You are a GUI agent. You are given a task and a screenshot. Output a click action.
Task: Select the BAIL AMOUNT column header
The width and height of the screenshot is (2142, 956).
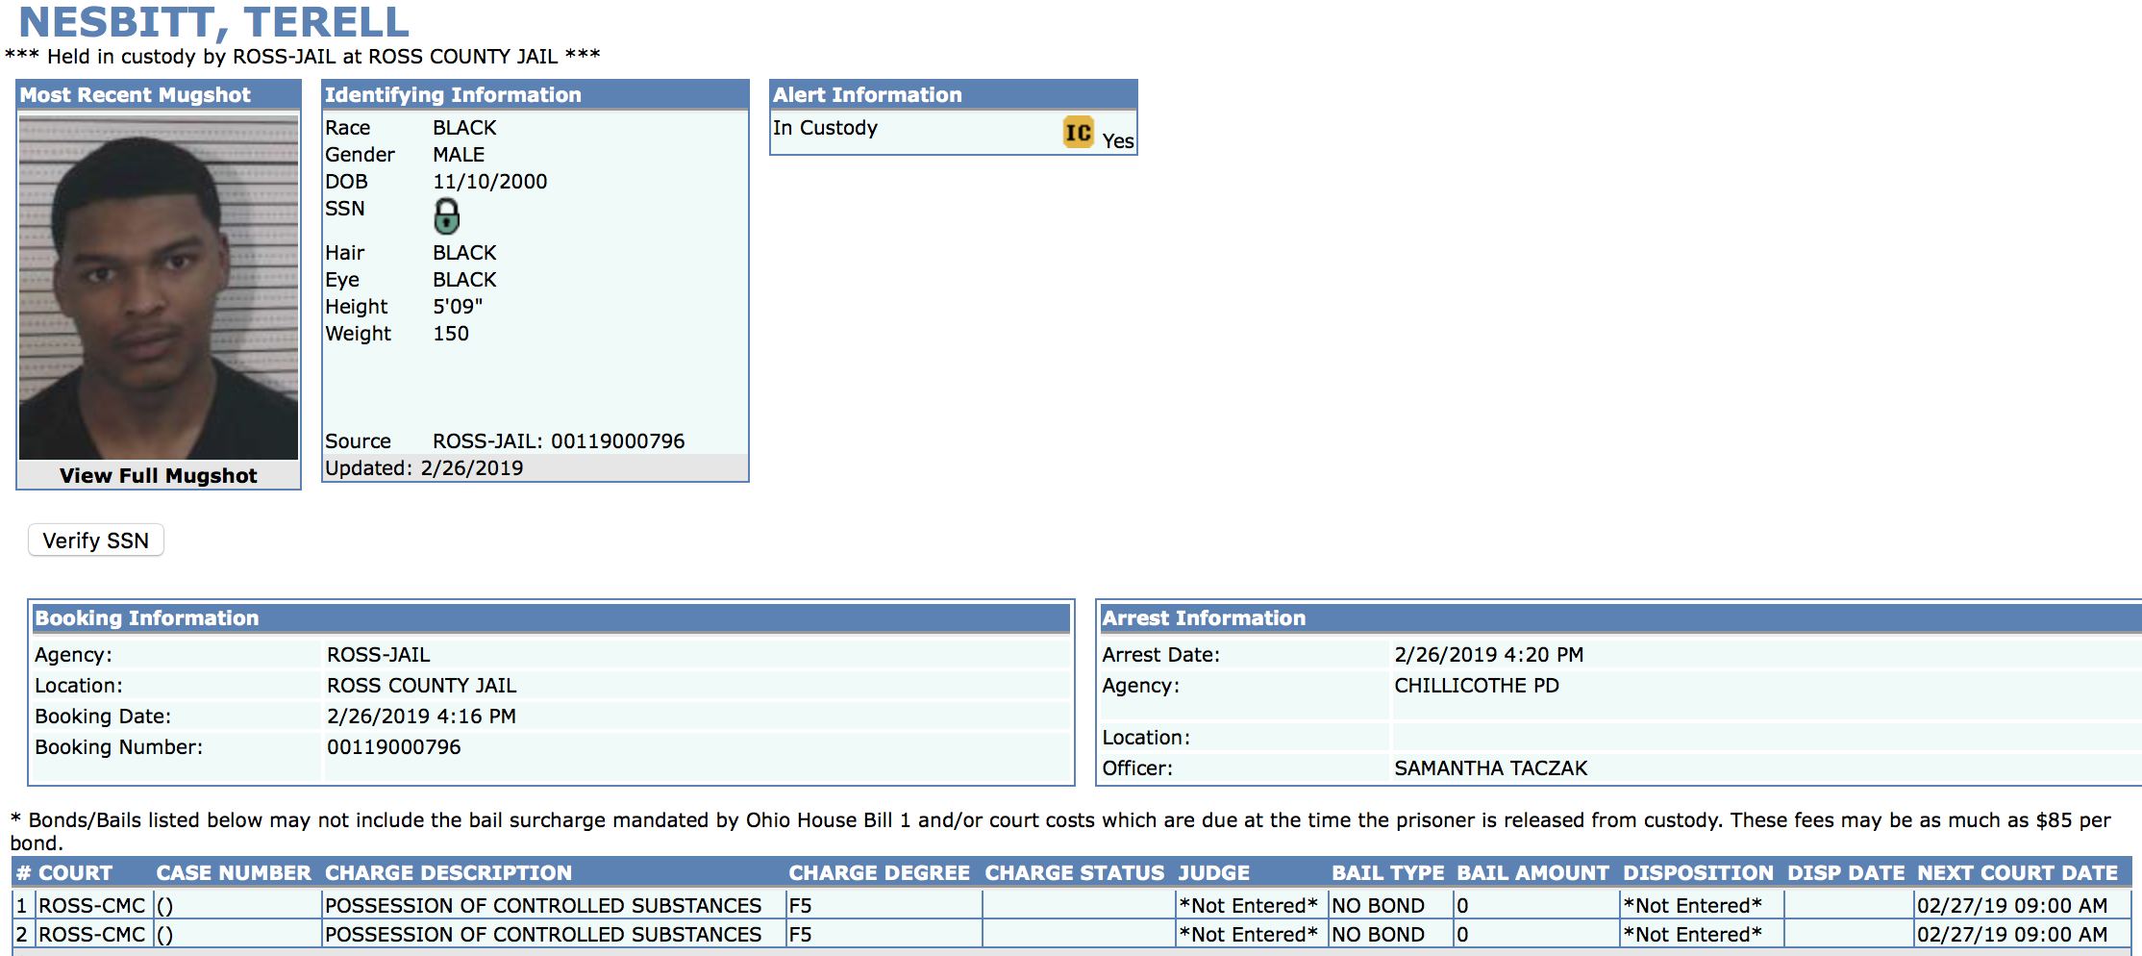point(1532,873)
